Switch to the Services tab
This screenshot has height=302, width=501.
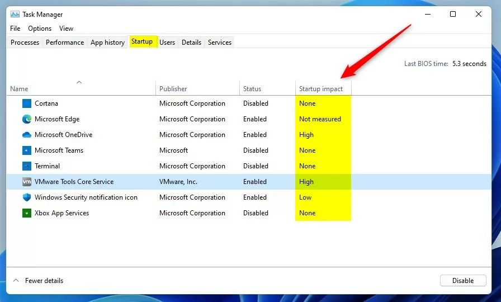click(x=220, y=42)
